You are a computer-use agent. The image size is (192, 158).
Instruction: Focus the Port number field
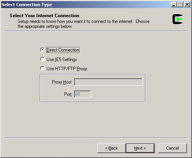(82, 94)
